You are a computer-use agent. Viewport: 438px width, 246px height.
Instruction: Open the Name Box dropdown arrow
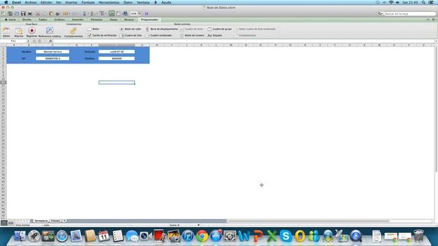28,41
